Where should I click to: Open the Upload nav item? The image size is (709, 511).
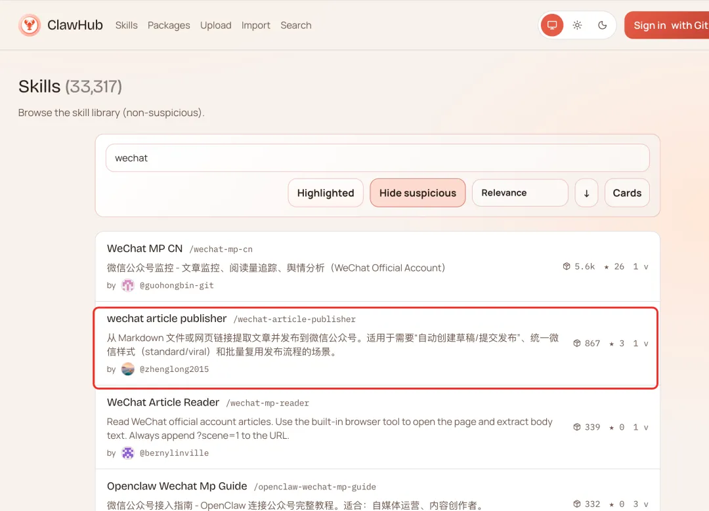[216, 26]
